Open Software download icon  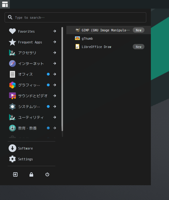(12, 148)
